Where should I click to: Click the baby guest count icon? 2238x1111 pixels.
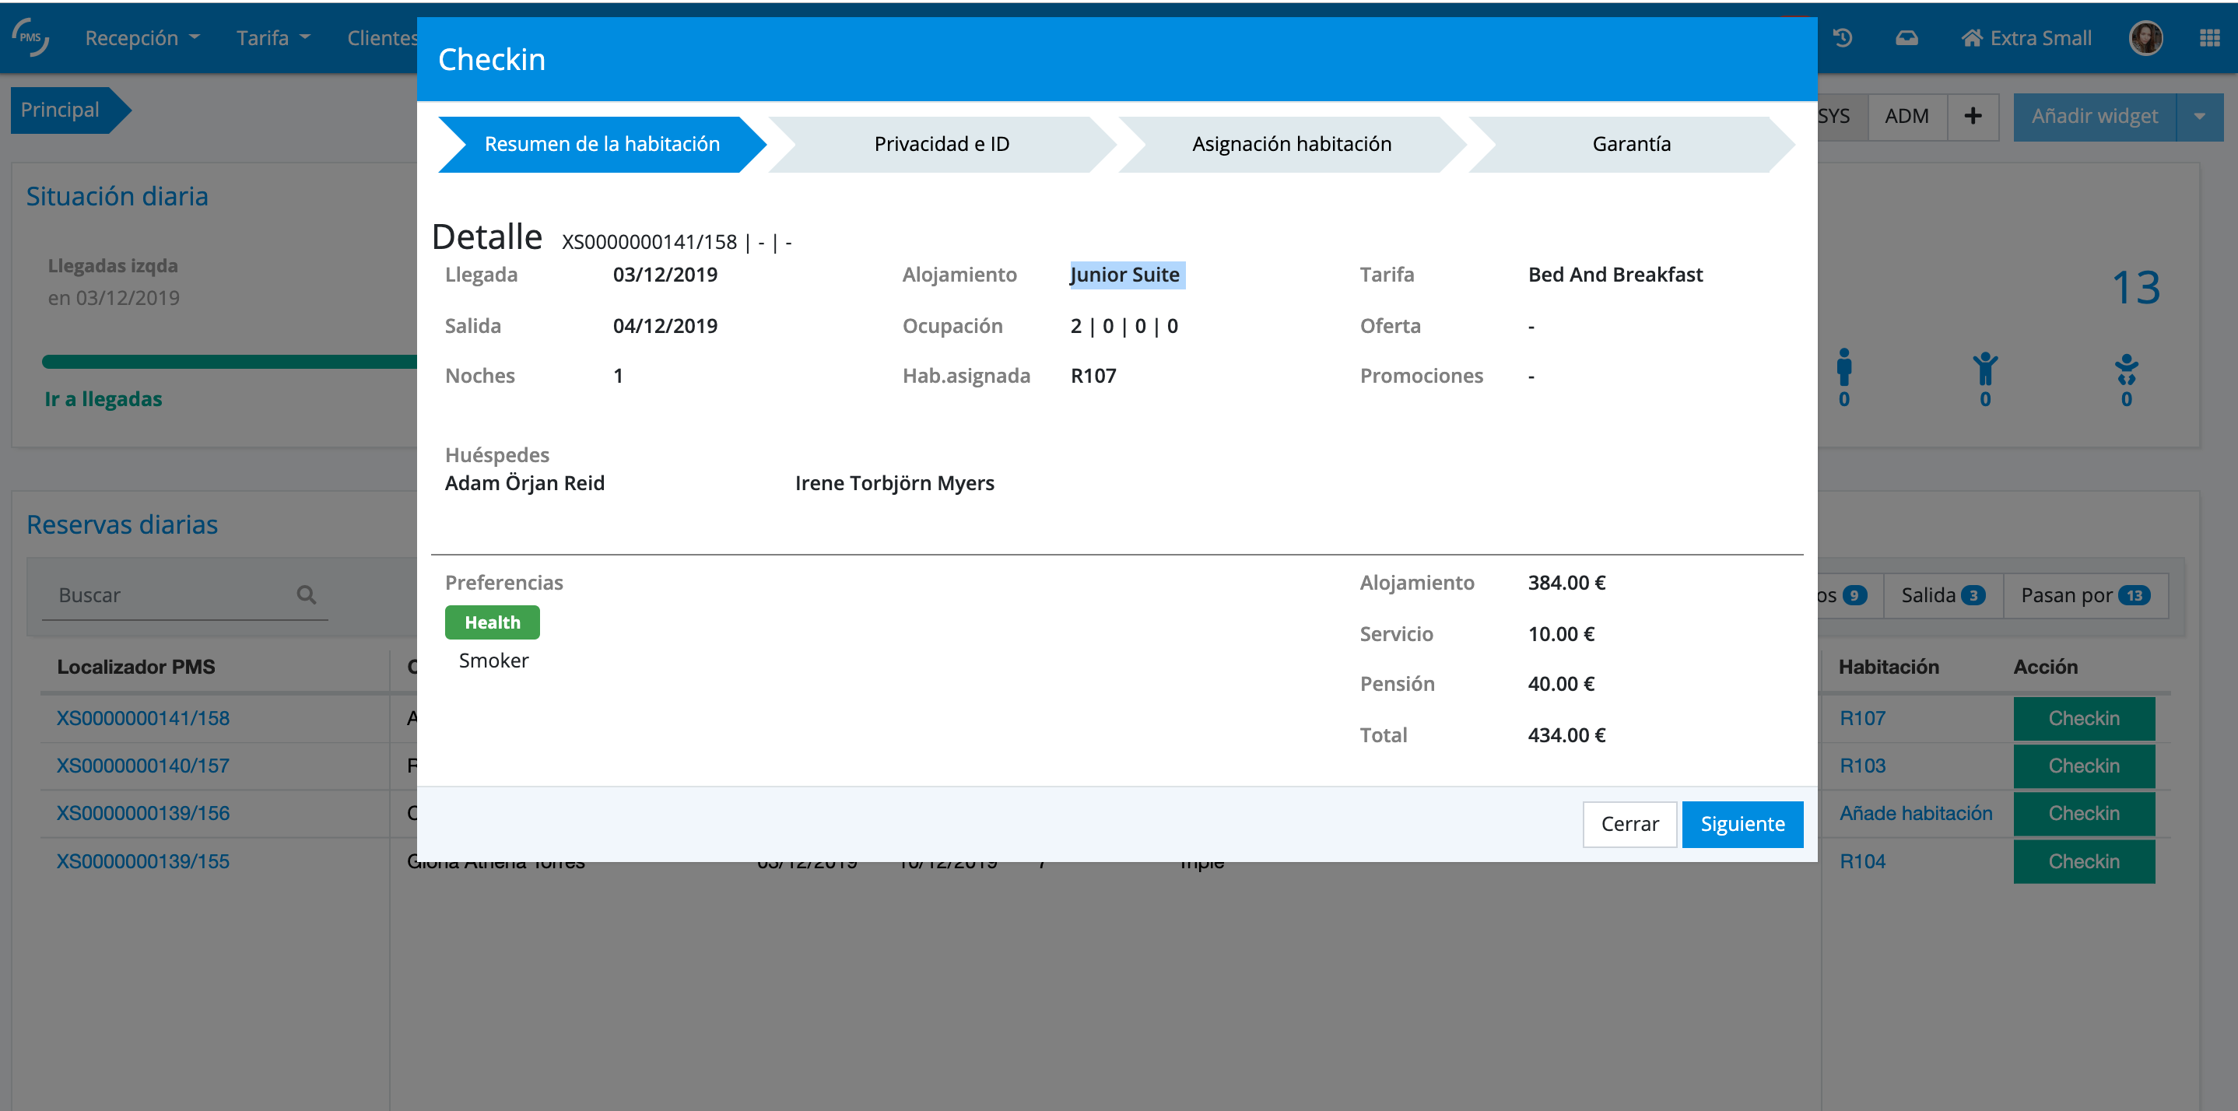(2126, 368)
